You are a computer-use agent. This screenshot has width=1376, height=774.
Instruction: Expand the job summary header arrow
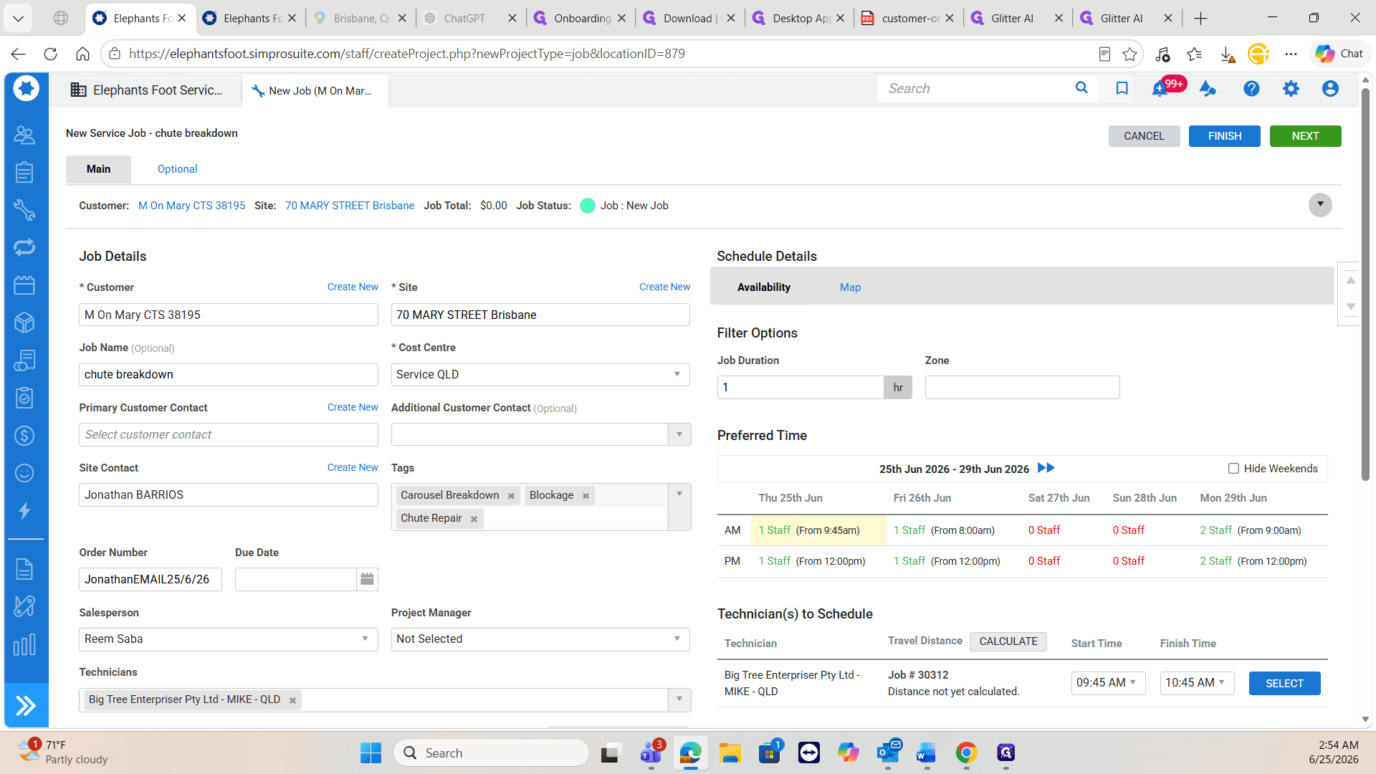[x=1320, y=205]
